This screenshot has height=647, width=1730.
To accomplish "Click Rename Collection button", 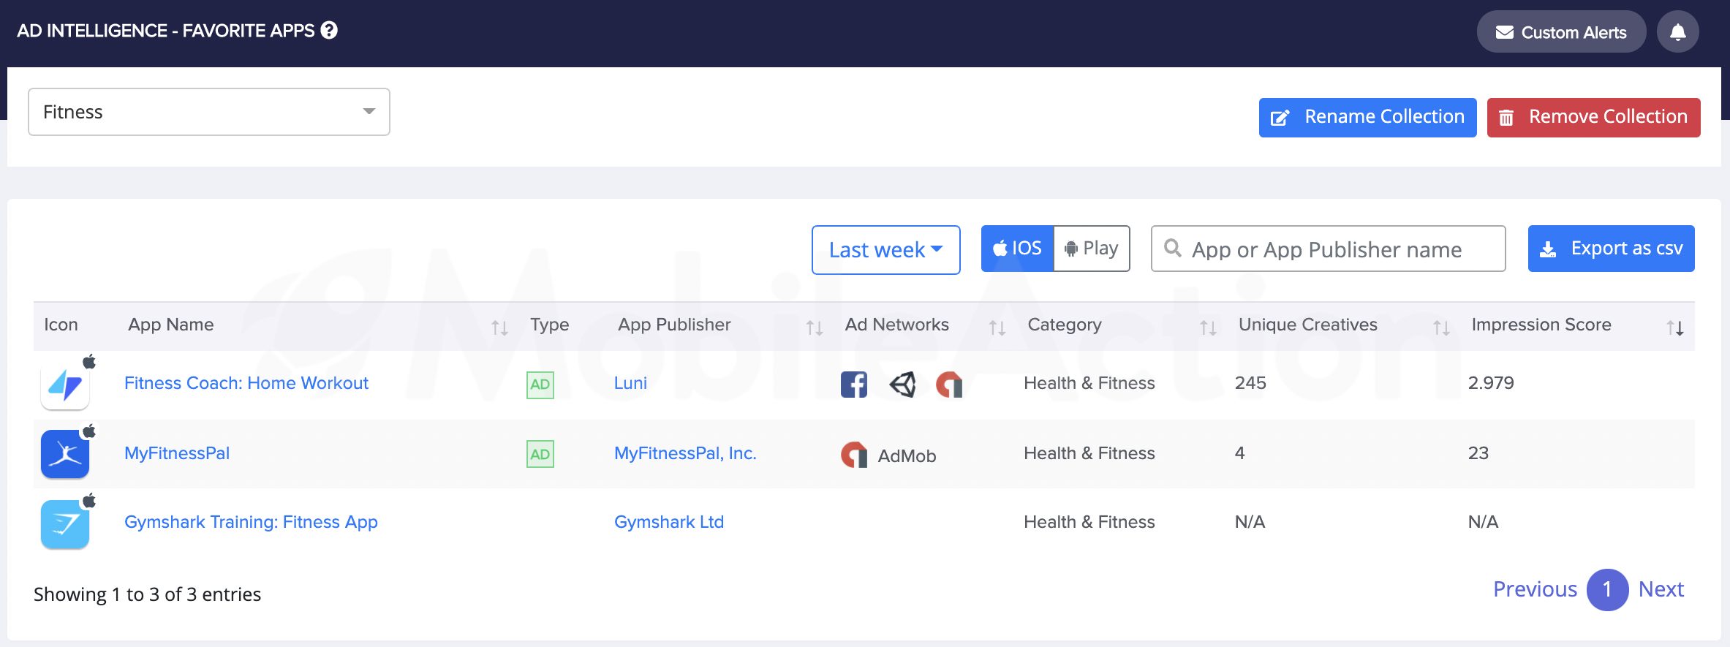I will (1367, 117).
